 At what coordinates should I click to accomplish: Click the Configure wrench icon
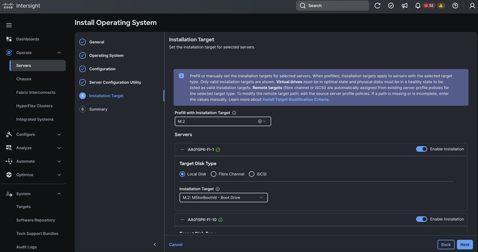click(x=9, y=134)
